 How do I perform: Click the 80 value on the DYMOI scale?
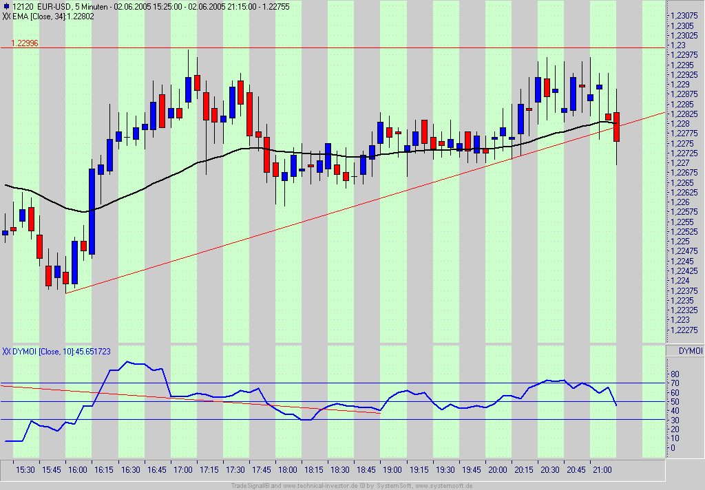675,374
